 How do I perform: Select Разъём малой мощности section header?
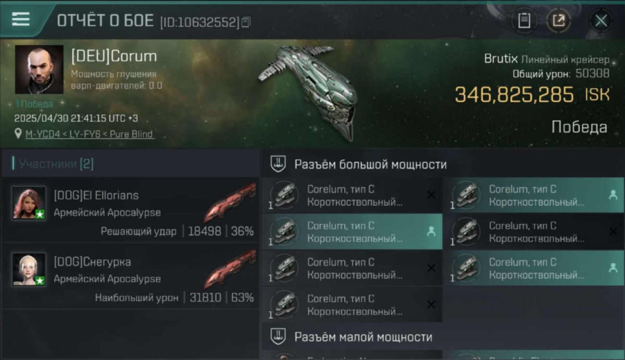pos(363,337)
